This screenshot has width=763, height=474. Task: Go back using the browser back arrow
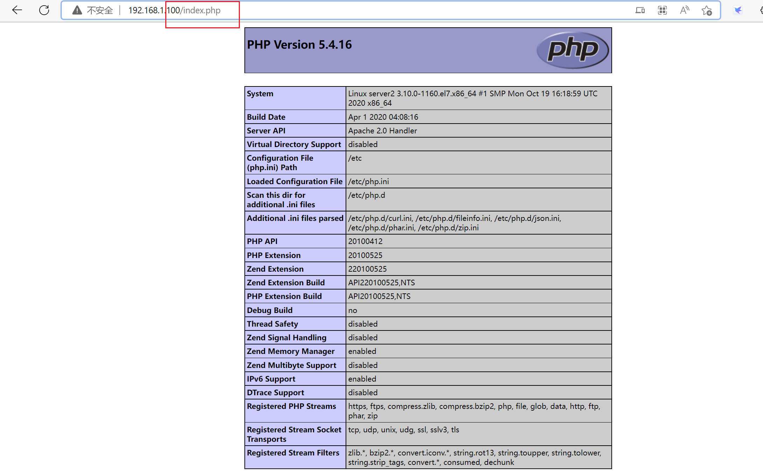[17, 10]
